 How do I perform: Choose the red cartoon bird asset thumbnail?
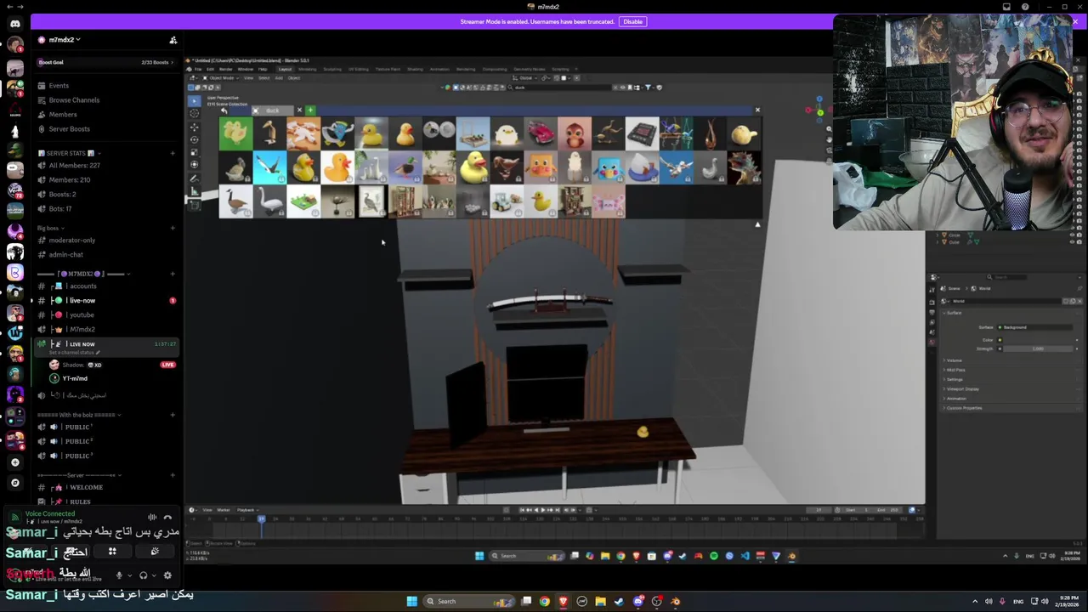tap(575, 134)
